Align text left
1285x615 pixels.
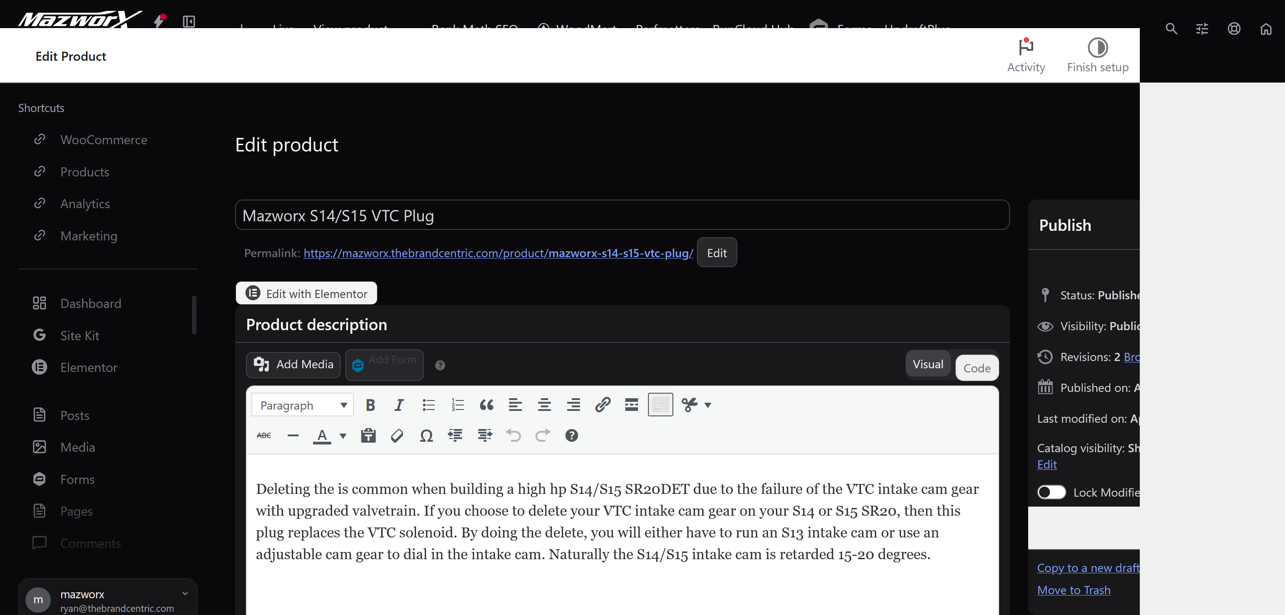tap(515, 405)
